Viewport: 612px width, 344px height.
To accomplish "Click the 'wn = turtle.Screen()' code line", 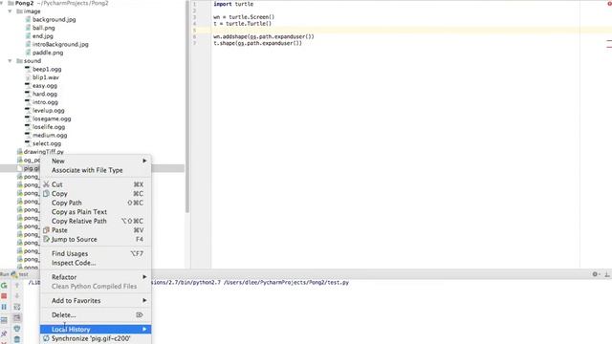I will pyautogui.click(x=244, y=17).
